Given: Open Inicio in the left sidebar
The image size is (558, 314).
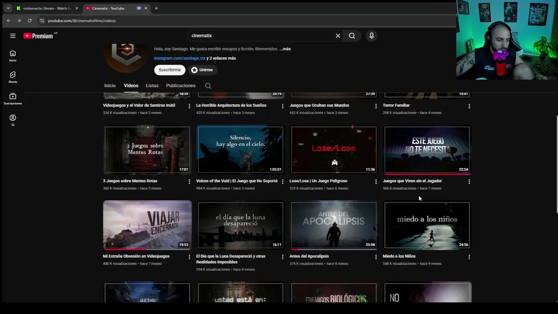Looking at the screenshot, I should [13, 56].
